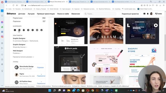
Task: Go back to previous page
Action: 6,5
